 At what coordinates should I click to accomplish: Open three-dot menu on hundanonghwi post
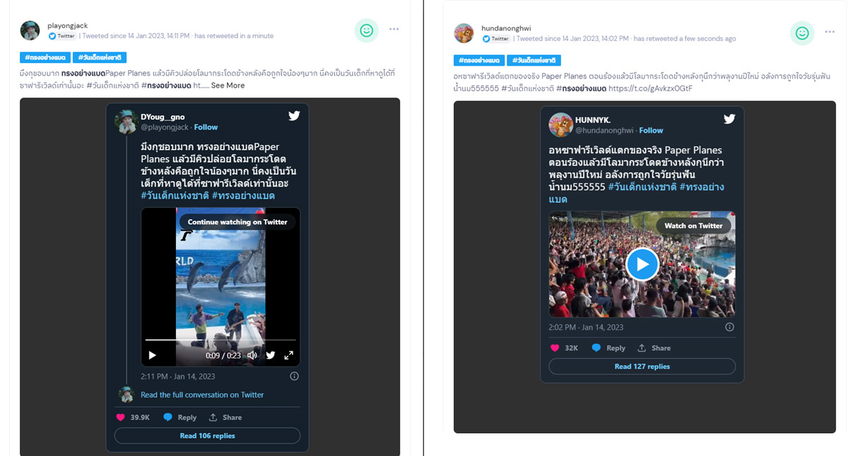pos(829,33)
